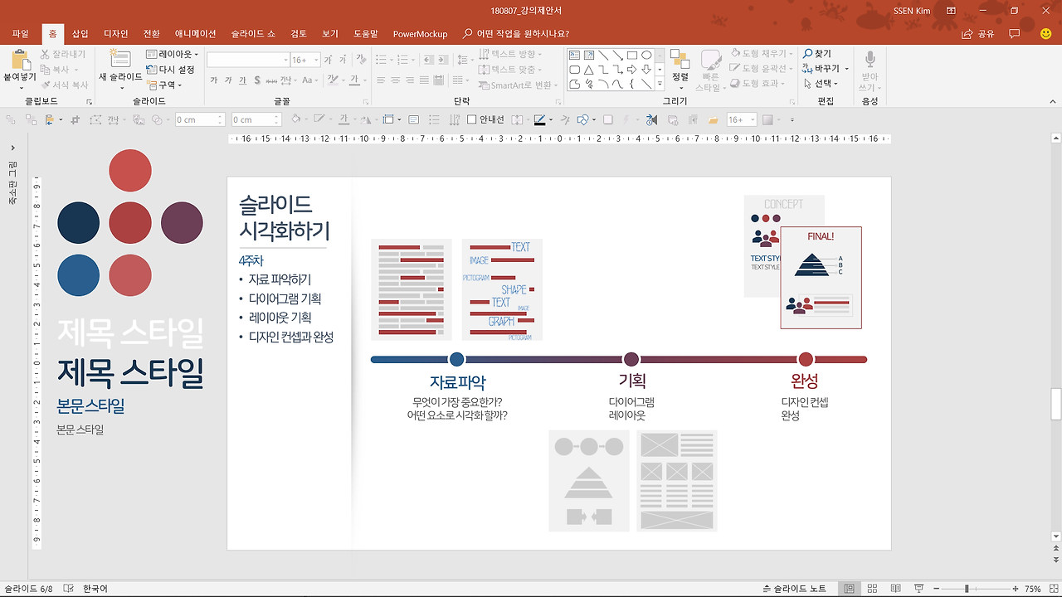Expand the shapes gallery more button

660,84
